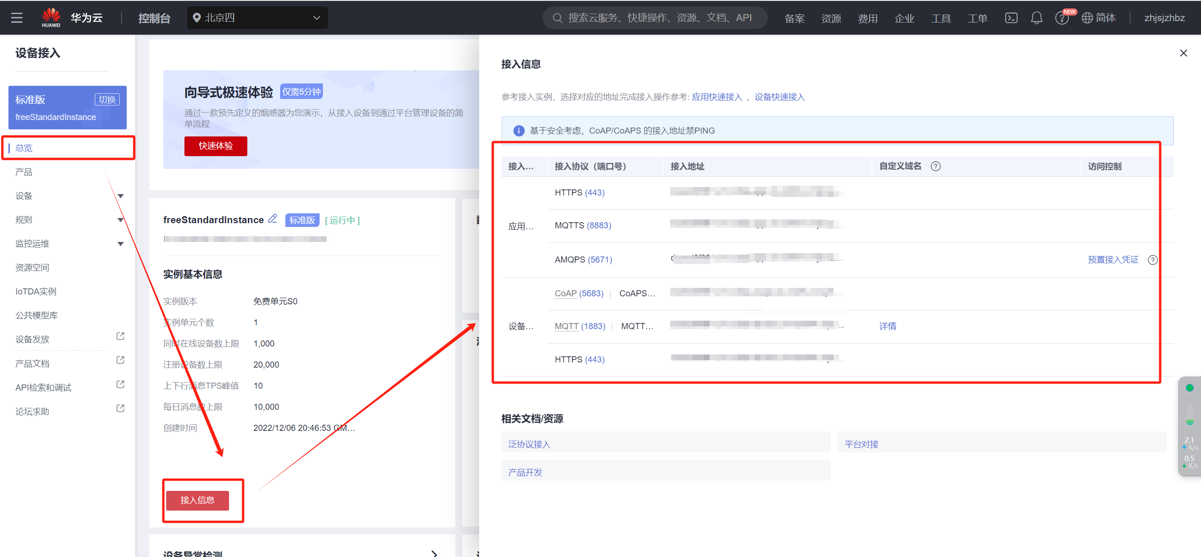Open external link icon for API检索和调试
This screenshot has width=1201, height=557.
[120, 385]
